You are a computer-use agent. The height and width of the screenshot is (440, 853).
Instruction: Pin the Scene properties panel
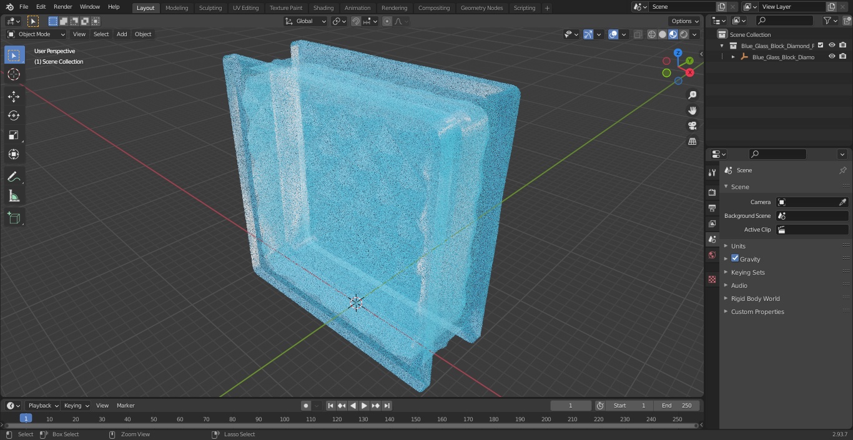click(842, 170)
